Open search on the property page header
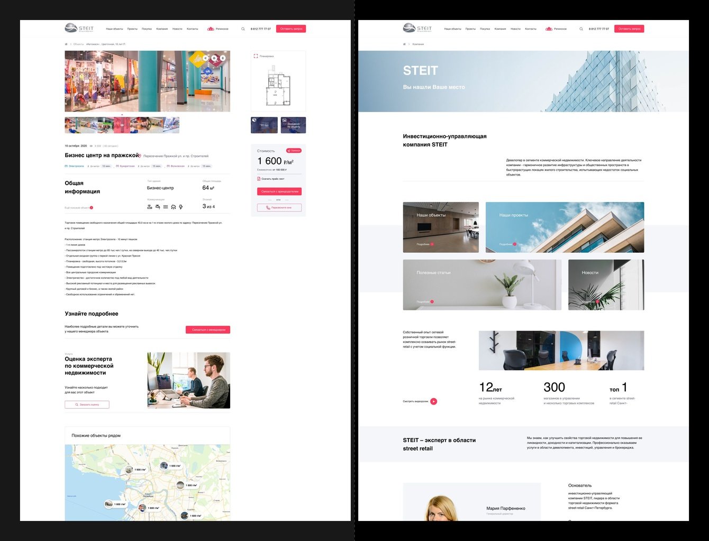709x541 pixels. 243,29
